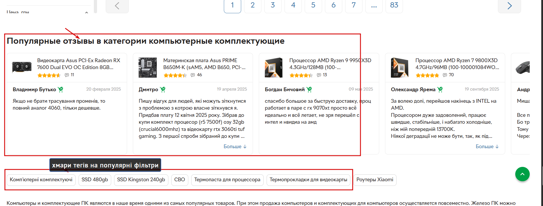
Task: Collapse the price filter chevron in sidebar
Action: point(87,12)
